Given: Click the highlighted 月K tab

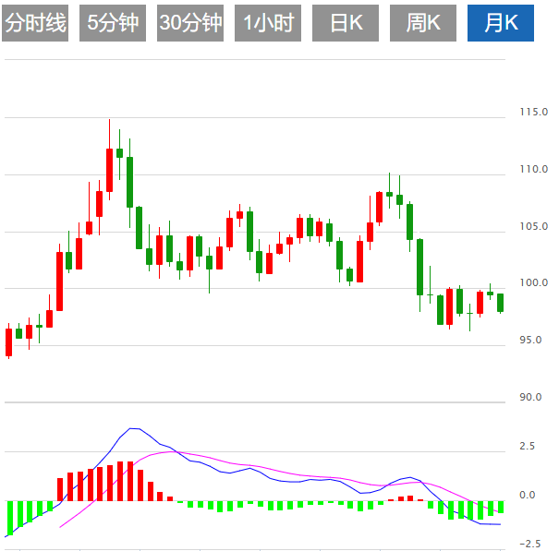Looking at the screenshot, I should pyautogui.click(x=501, y=23).
